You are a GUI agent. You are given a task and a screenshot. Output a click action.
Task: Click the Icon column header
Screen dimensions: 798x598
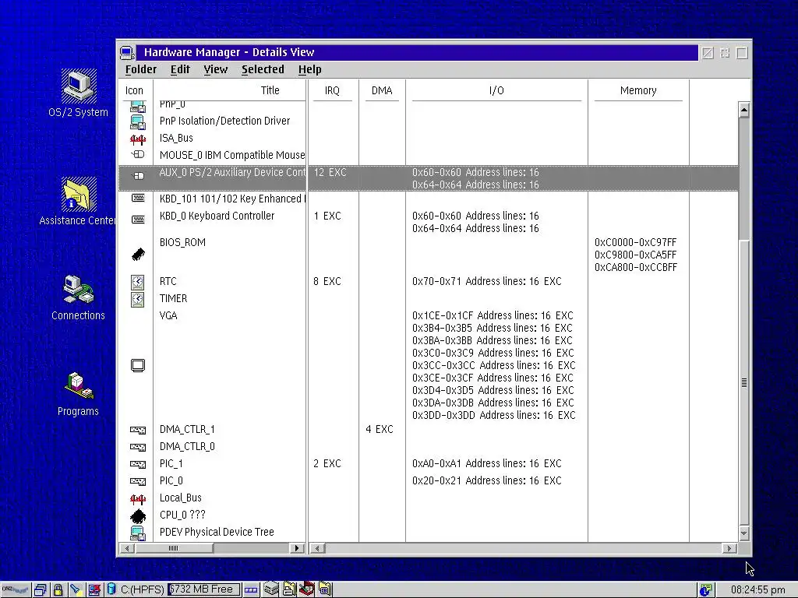(134, 90)
